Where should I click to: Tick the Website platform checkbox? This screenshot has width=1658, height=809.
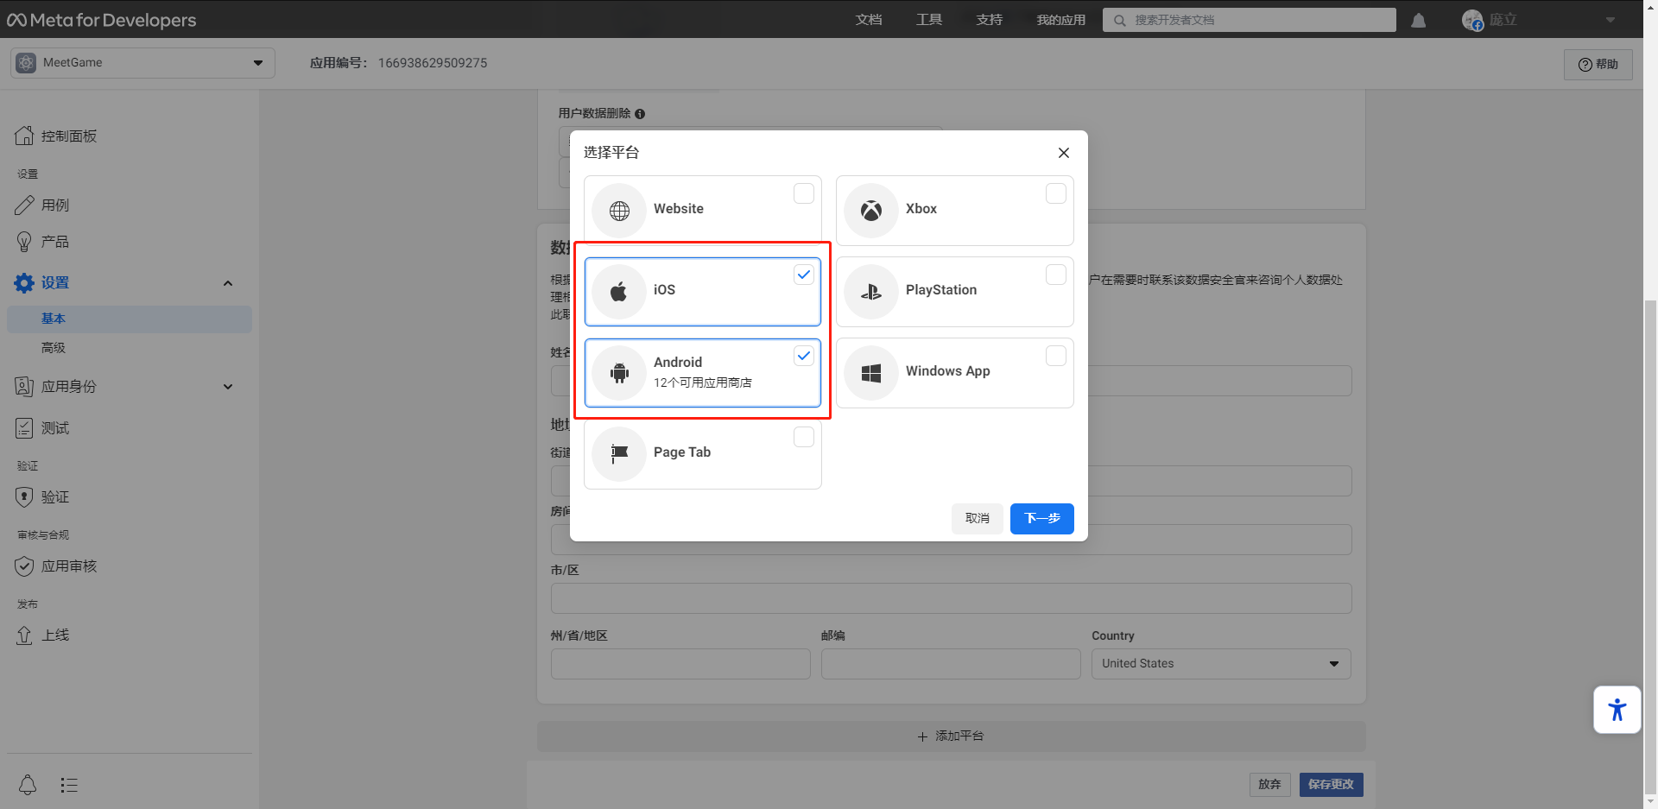pyautogui.click(x=804, y=193)
